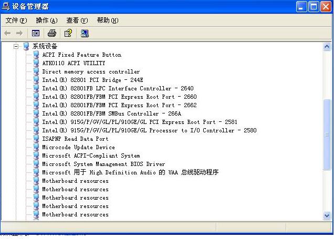Screen dimensions: 334x239
Task: Click icon beside ISAPNP Read Data Port
Action: click(36, 139)
